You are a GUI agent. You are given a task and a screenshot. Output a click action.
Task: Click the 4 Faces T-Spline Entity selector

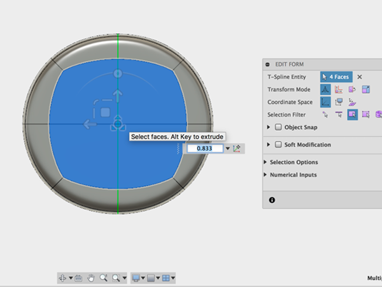[x=336, y=77]
